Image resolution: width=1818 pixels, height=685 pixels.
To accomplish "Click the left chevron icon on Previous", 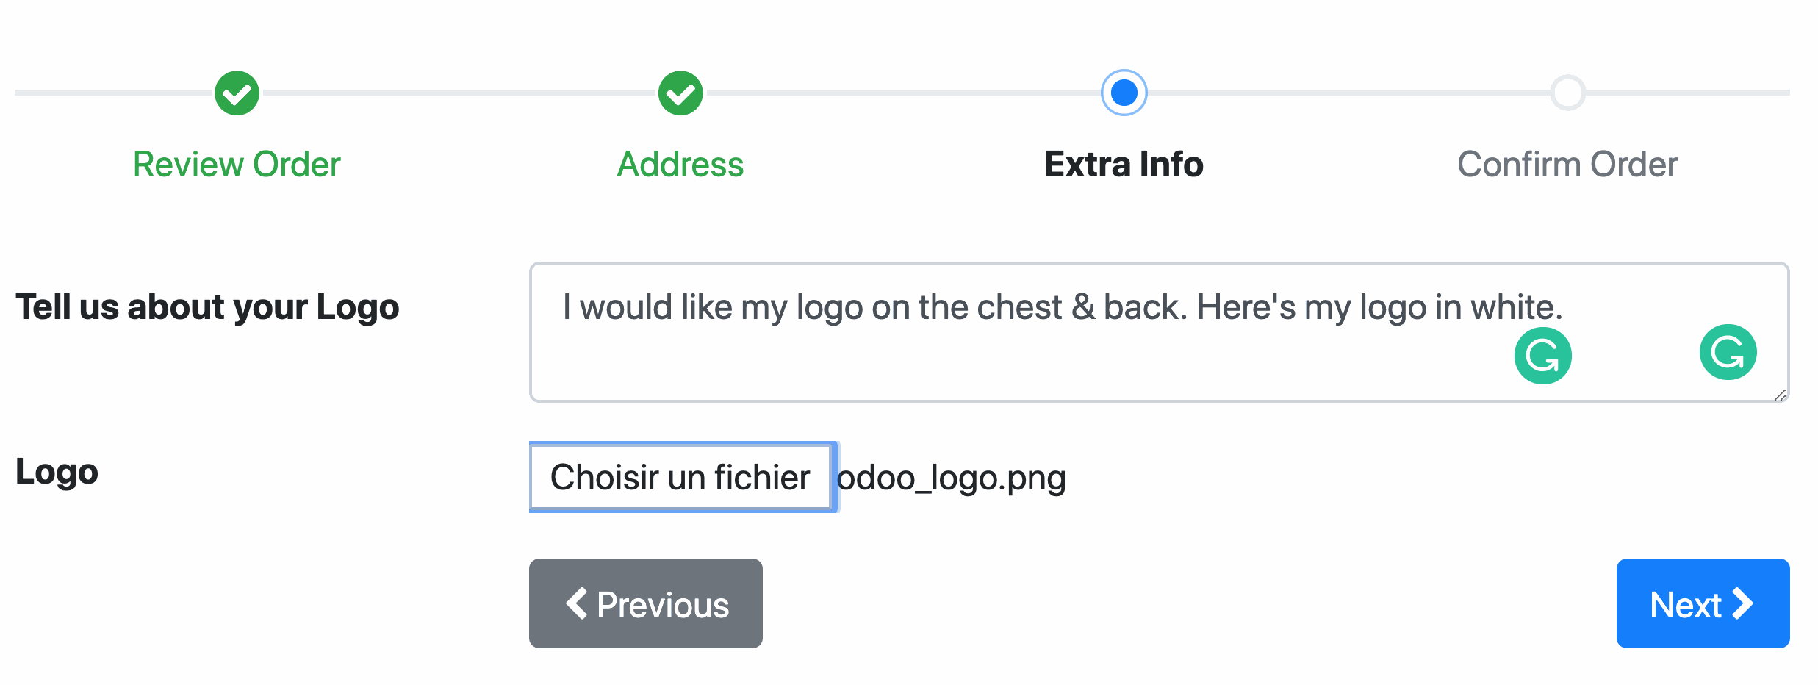I will [577, 603].
